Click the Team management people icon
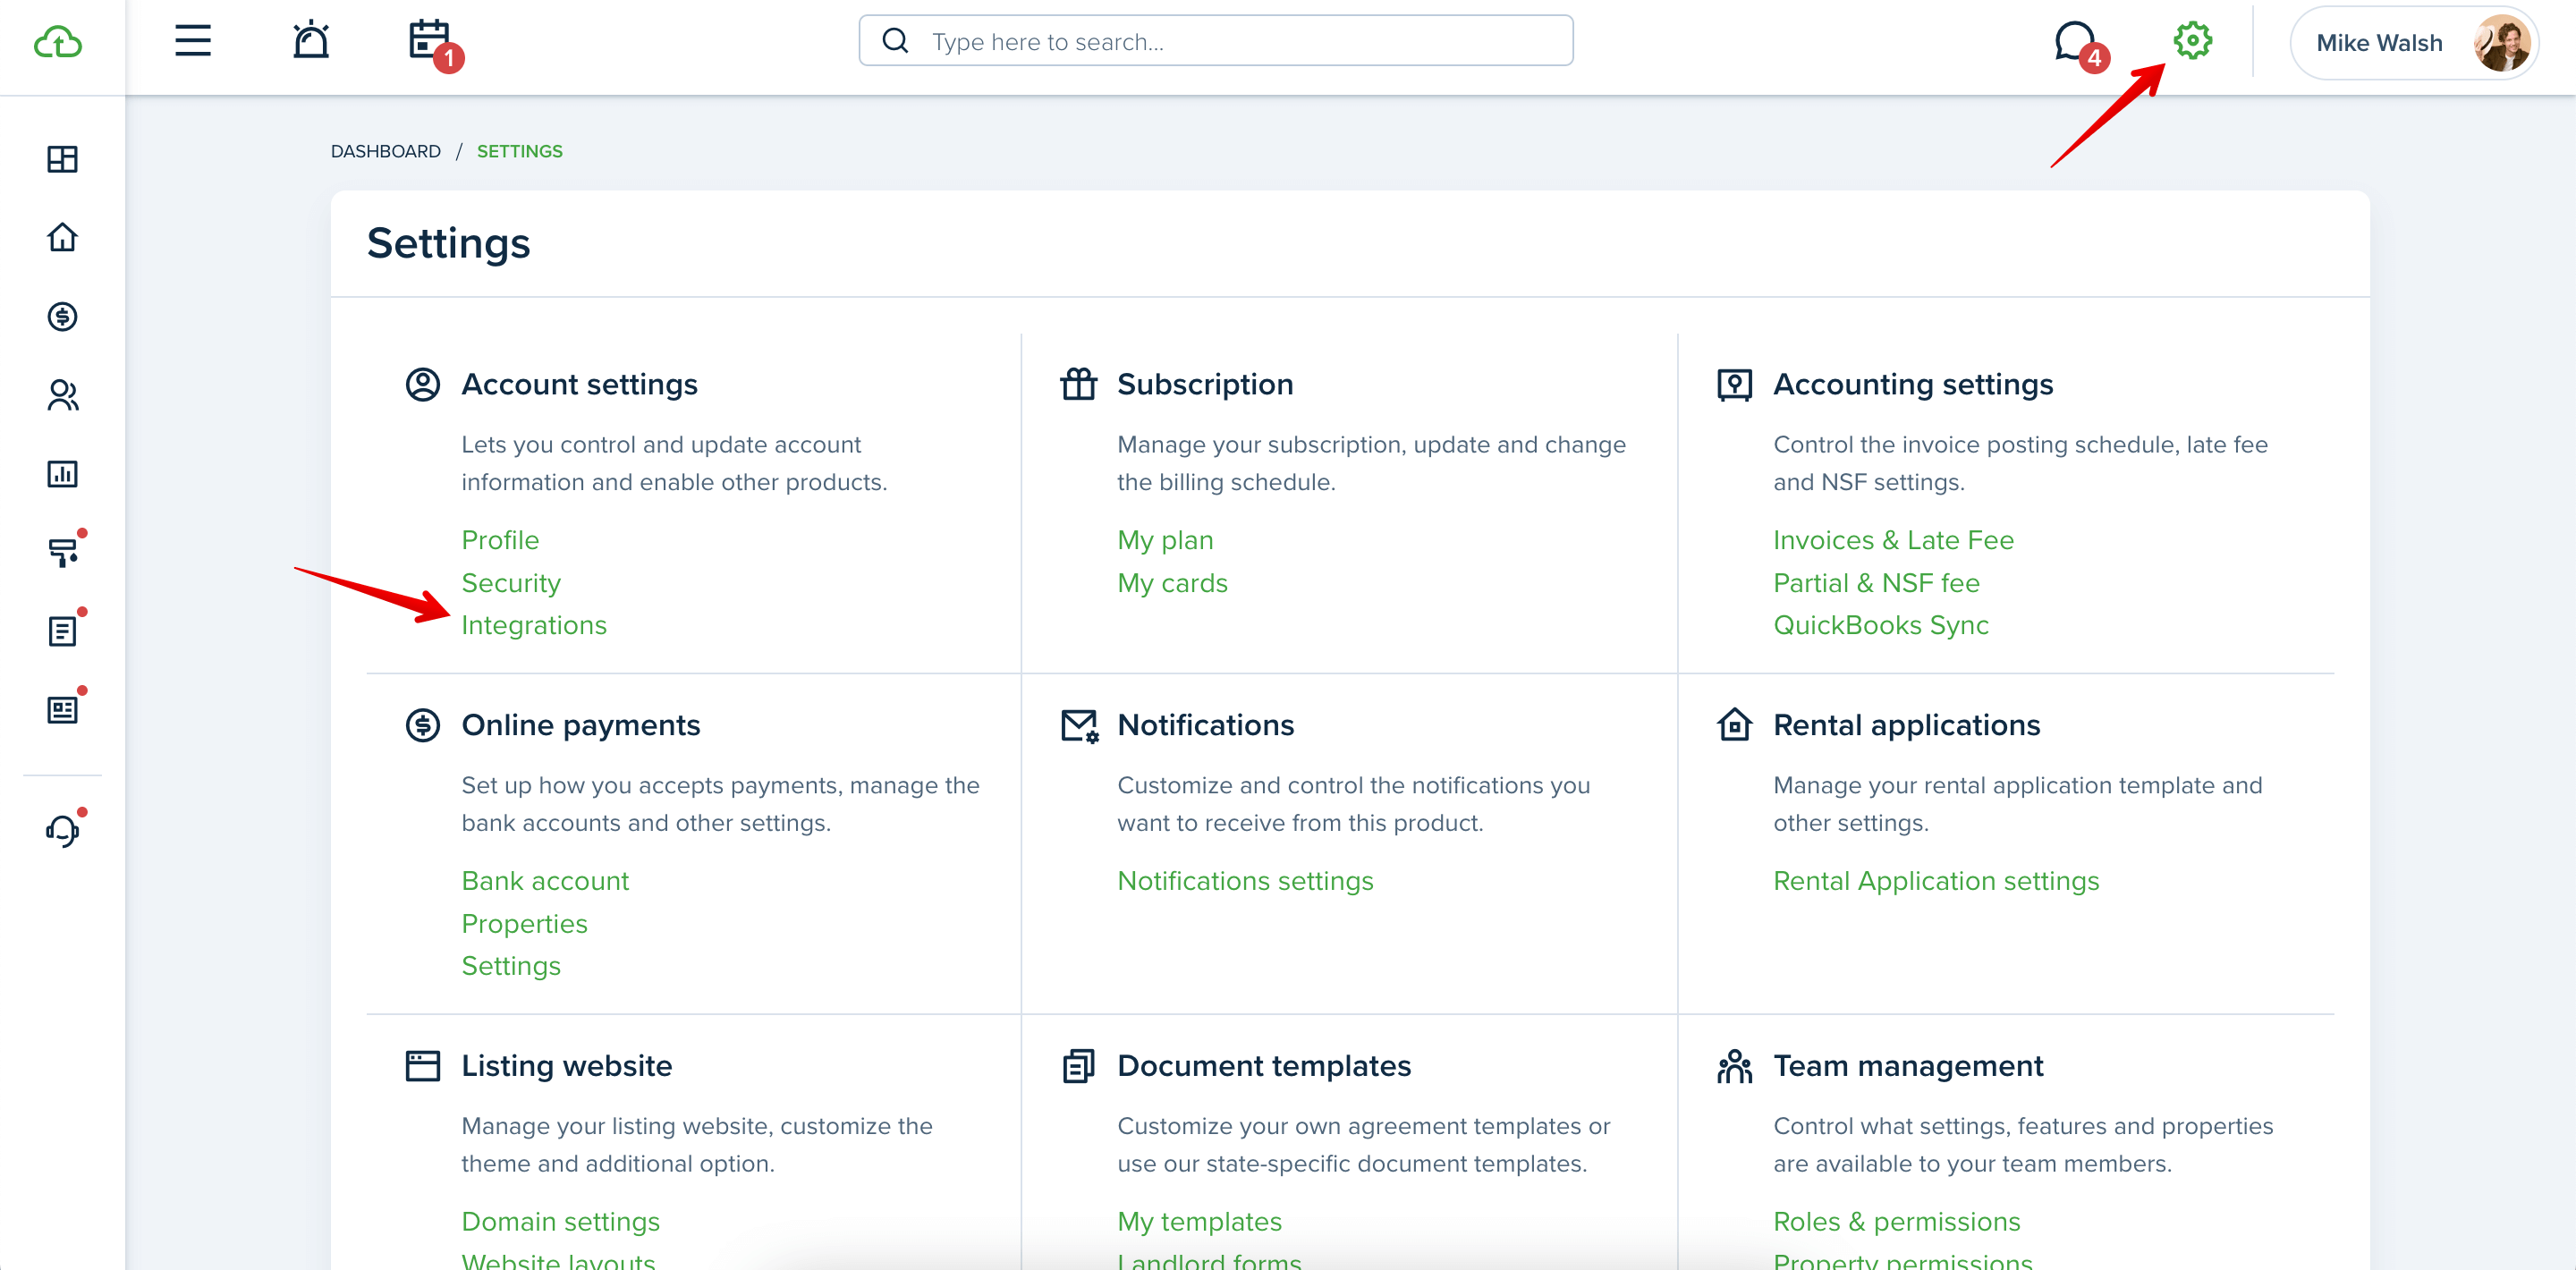The width and height of the screenshot is (2576, 1270). click(1734, 1066)
